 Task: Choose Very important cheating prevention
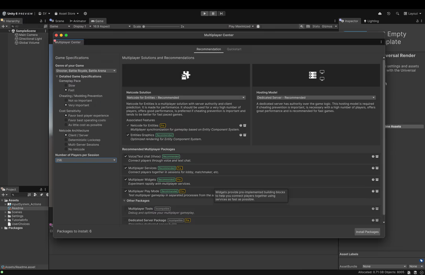tap(66, 105)
